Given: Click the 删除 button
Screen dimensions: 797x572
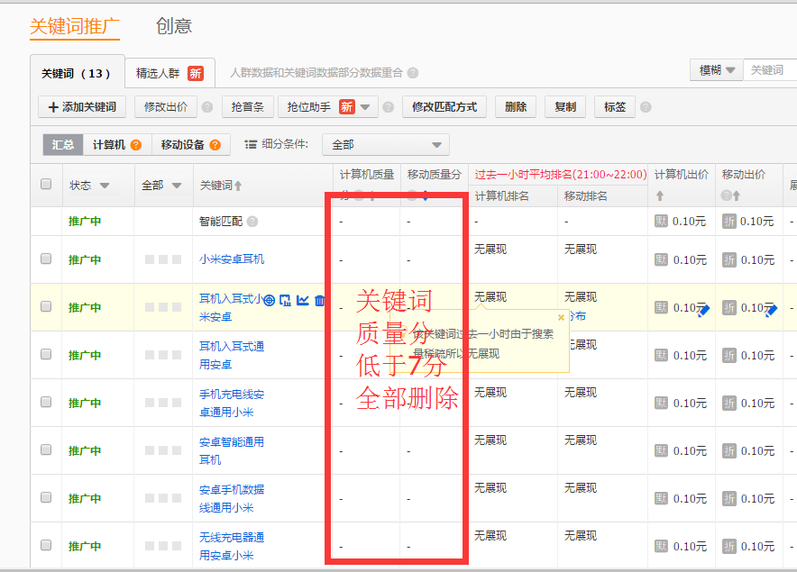Looking at the screenshot, I should tap(516, 107).
